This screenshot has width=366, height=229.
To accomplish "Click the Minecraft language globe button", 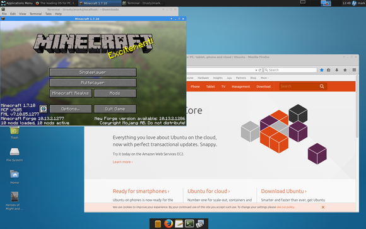I will [x=43, y=109].
